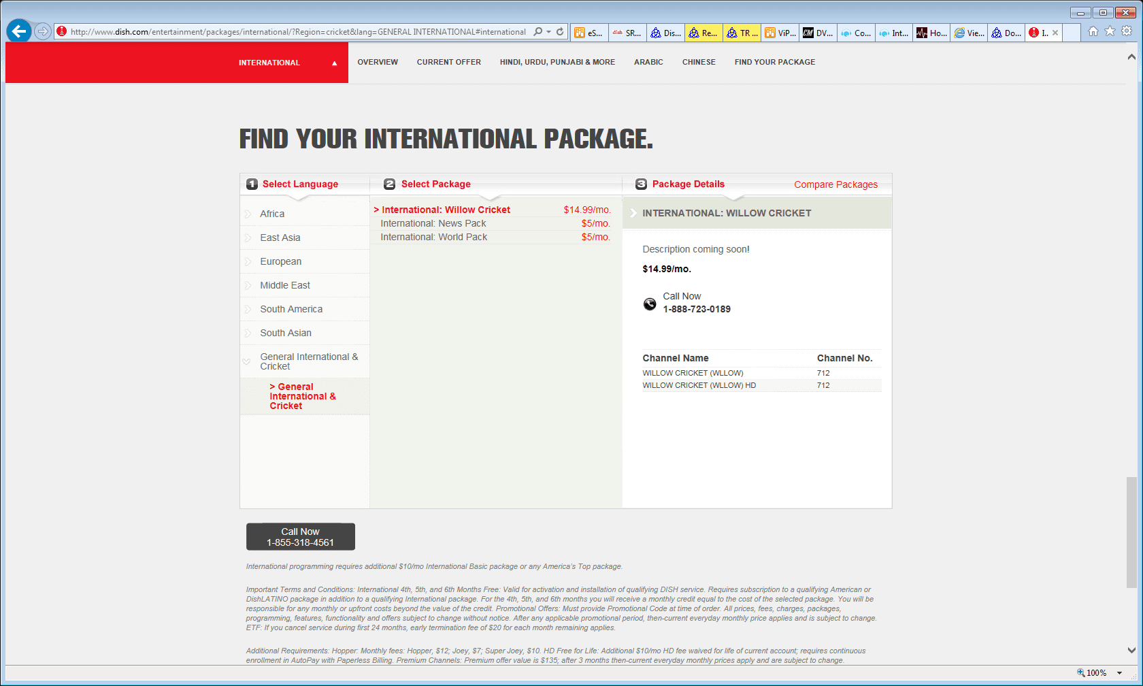Expand the East Asia language region
This screenshot has height=686, width=1143.
click(x=305, y=238)
